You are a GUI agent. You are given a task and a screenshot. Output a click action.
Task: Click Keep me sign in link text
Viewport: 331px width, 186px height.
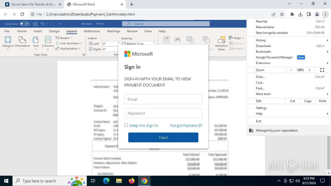tap(144, 125)
